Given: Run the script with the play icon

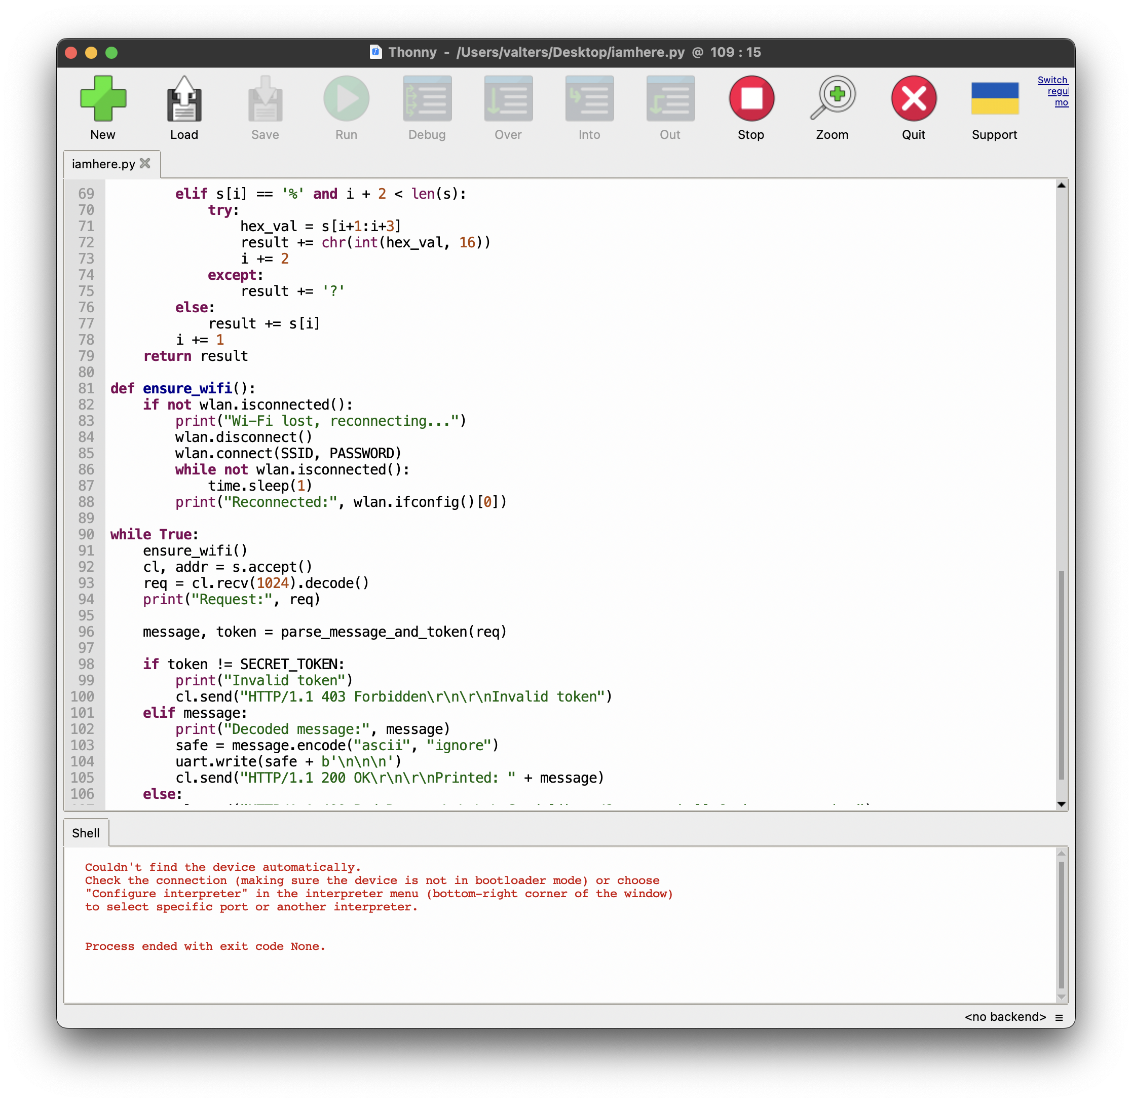Looking at the screenshot, I should 346,99.
